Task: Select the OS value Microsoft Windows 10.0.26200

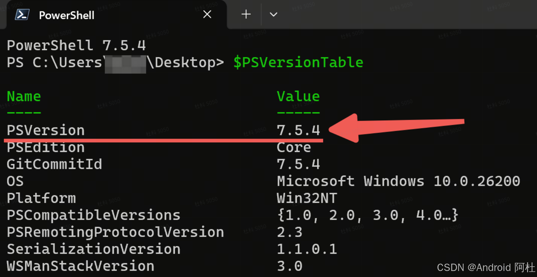Action: 397,181
